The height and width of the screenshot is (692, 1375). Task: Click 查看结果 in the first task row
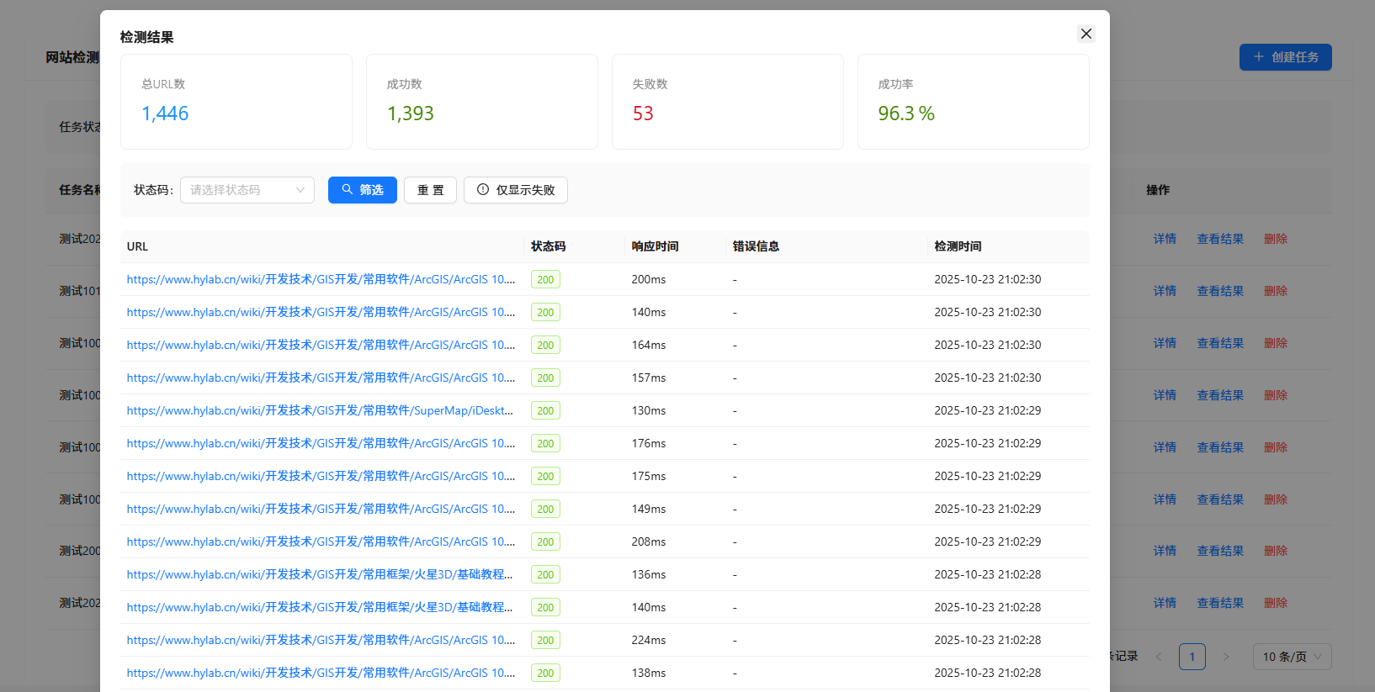click(1220, 239)
